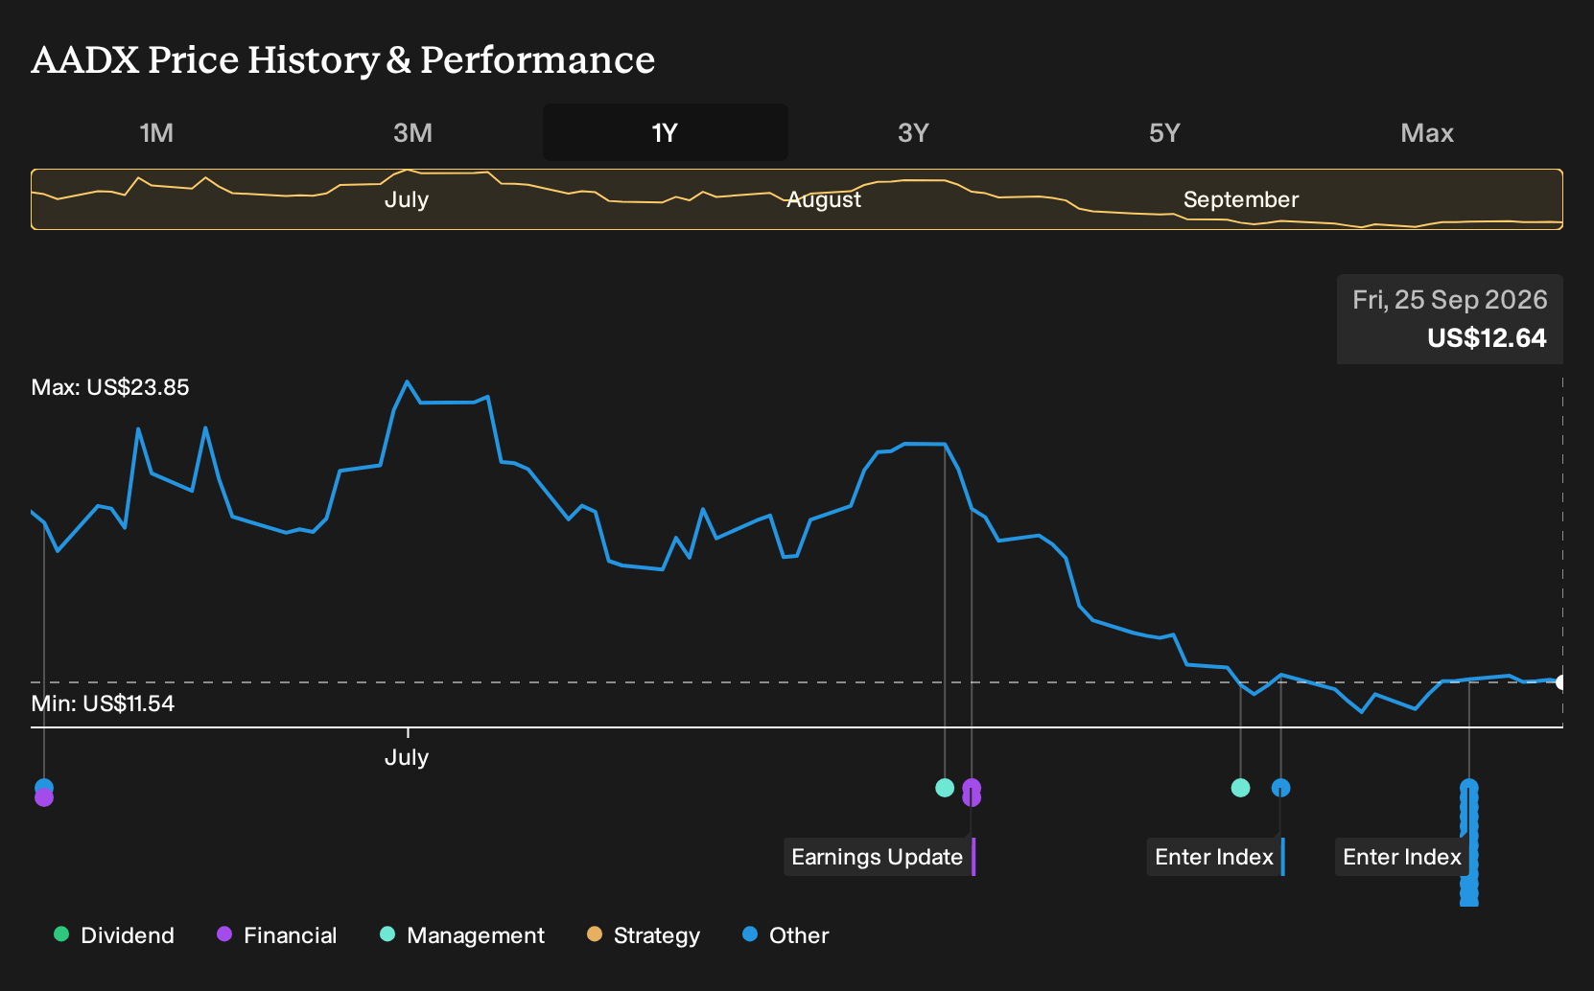
Task: Click the Max: US$23.85 label
Action: (110, 387)
